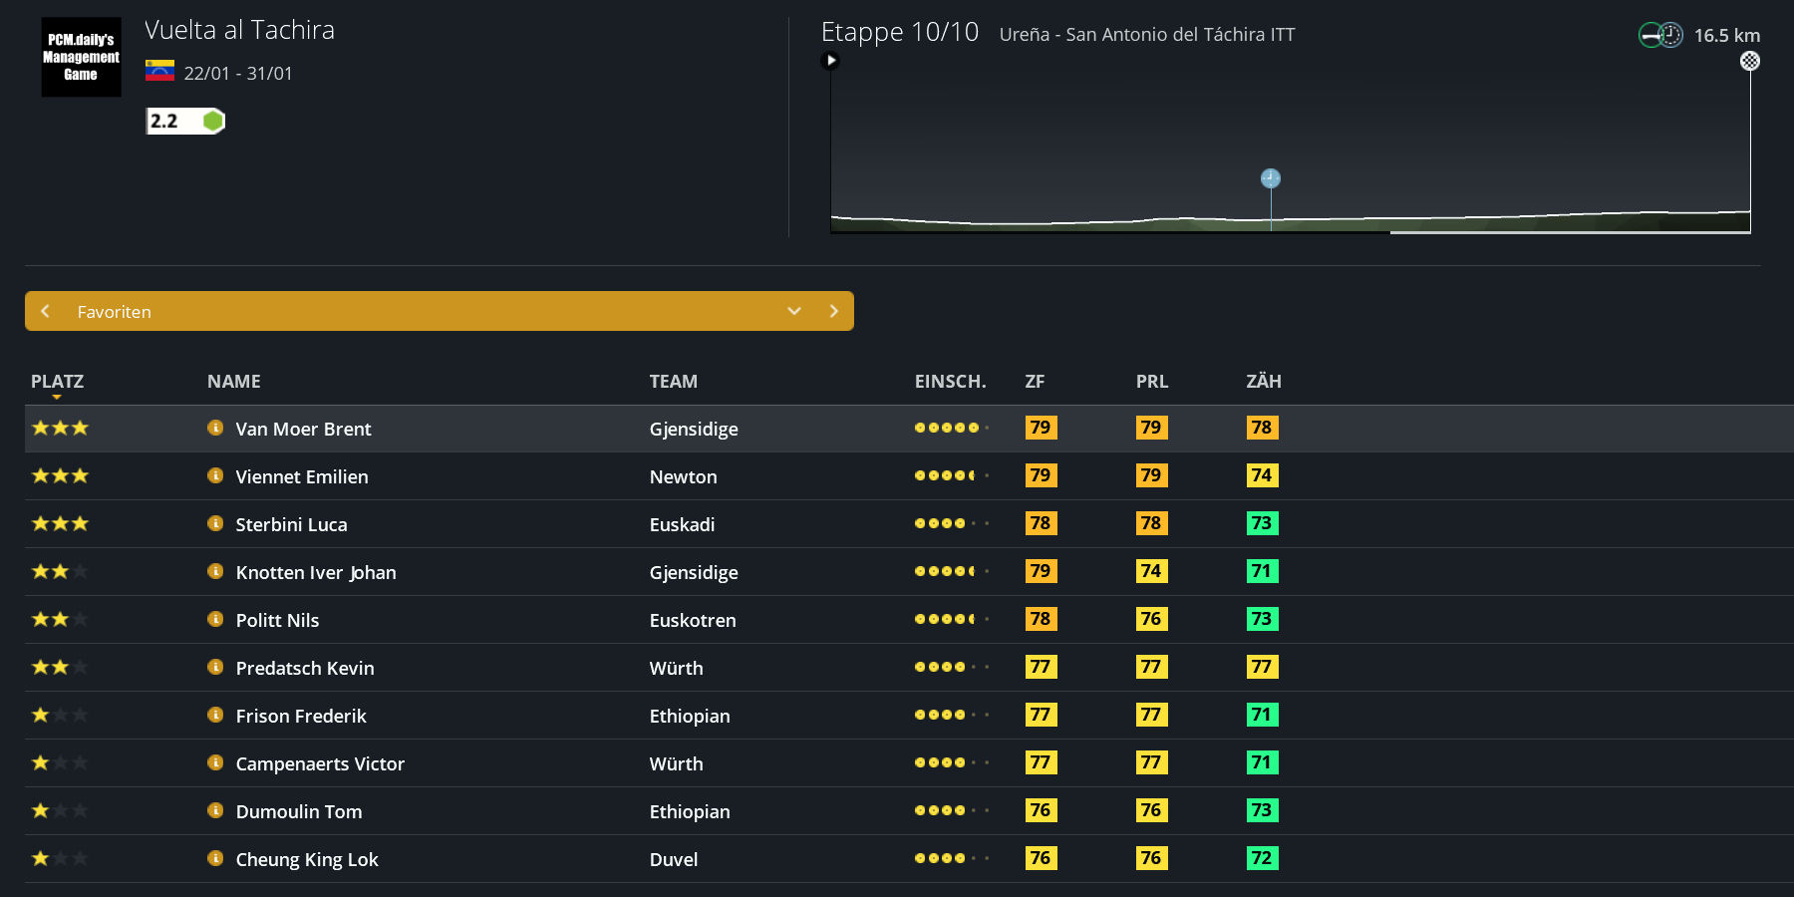Click the 2.2 race class badge
This screenshot has width=1794, height=897.
click(x=185, y=121)
